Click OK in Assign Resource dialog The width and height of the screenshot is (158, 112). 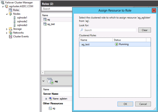(x=125, y=104)
